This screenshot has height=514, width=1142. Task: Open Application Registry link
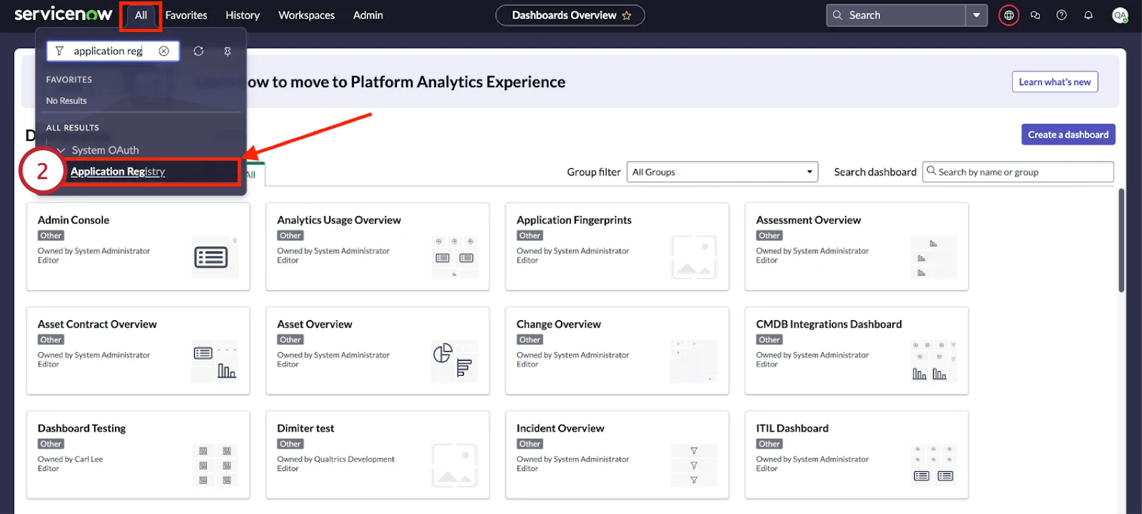pos(118,172)
